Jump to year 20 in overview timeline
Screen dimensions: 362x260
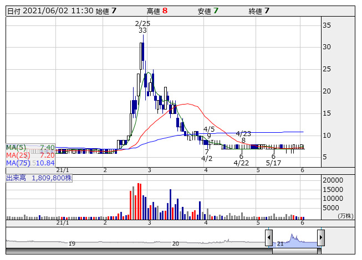click(x=175, y=243)
